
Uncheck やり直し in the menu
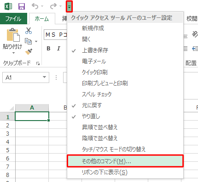125,116
